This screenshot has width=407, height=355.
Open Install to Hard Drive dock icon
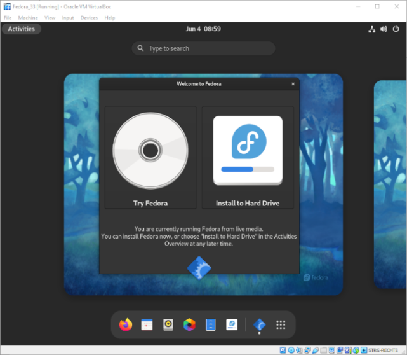232,324
